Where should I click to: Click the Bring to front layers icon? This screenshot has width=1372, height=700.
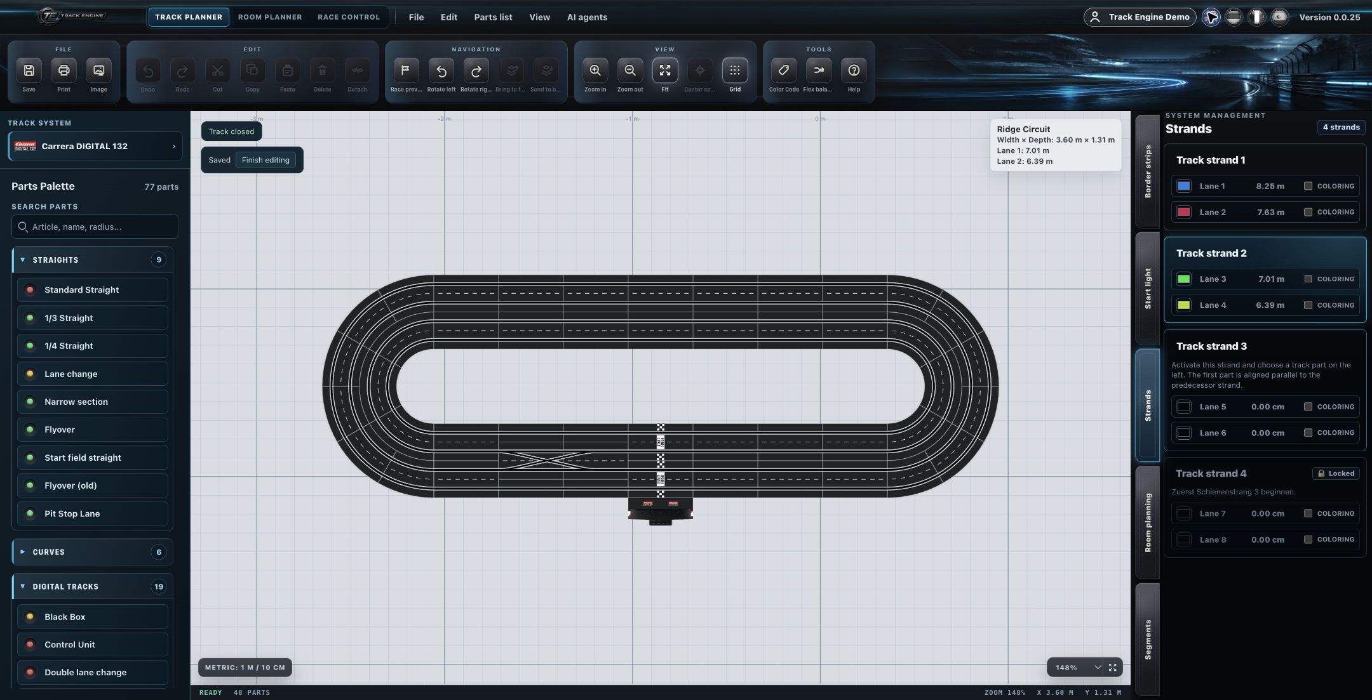click(x=511, y=70)
